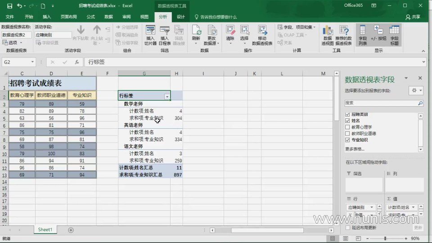The image size is (432, 243).
Task: Click the 插入日程表 (Insert Timeline) icon
Action: coord(165,34)
